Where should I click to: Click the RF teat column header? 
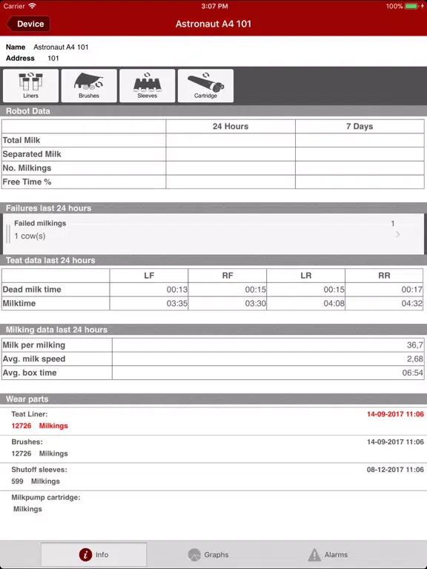click(228, 276)
